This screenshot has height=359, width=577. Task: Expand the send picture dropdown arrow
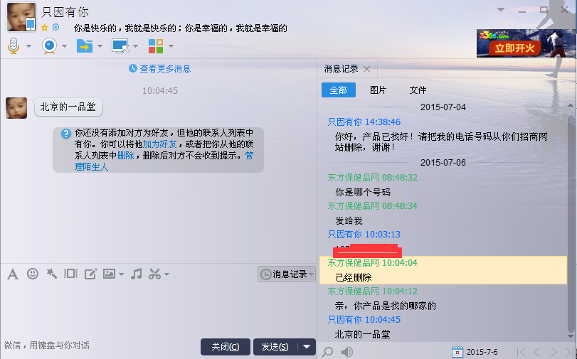(121, 274)
